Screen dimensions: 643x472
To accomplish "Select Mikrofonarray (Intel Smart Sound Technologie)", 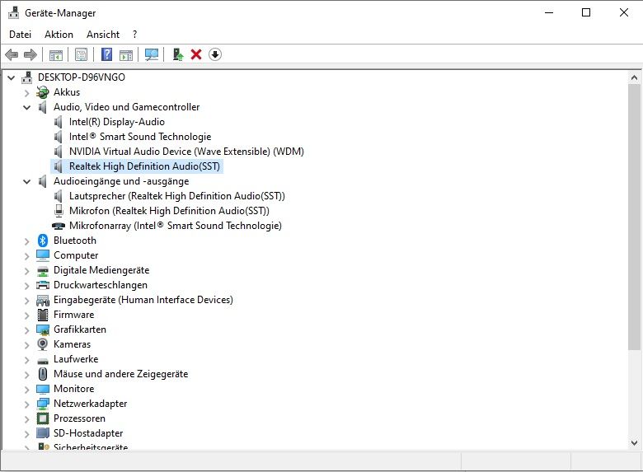I will [175, 226].
